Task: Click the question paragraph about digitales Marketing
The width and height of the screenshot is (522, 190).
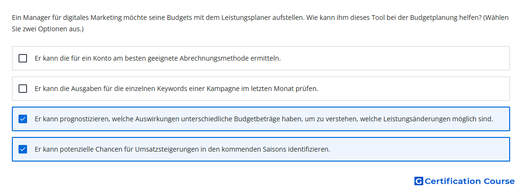Action: (x=261, y=23)
